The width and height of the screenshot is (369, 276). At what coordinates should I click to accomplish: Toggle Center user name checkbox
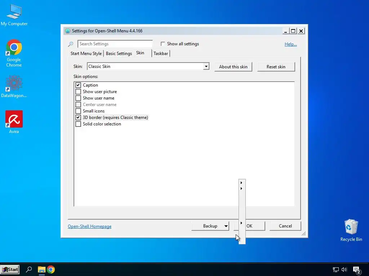pos(78,105)
